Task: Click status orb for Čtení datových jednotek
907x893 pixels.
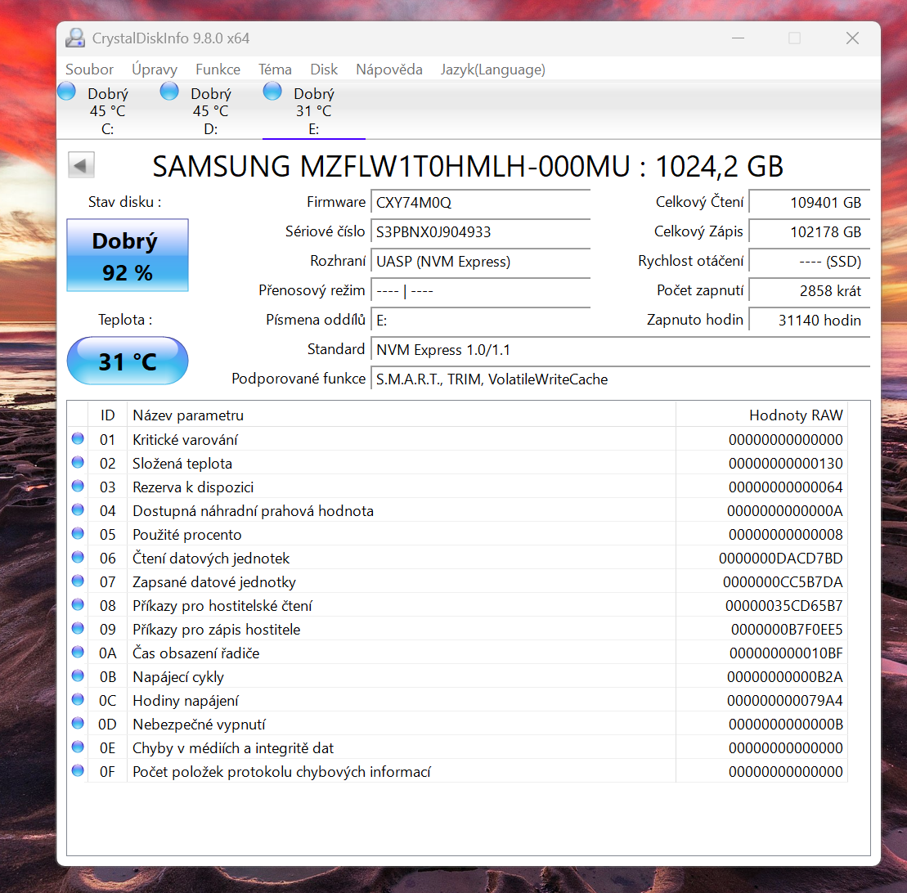Action: (x=78, y=557)
